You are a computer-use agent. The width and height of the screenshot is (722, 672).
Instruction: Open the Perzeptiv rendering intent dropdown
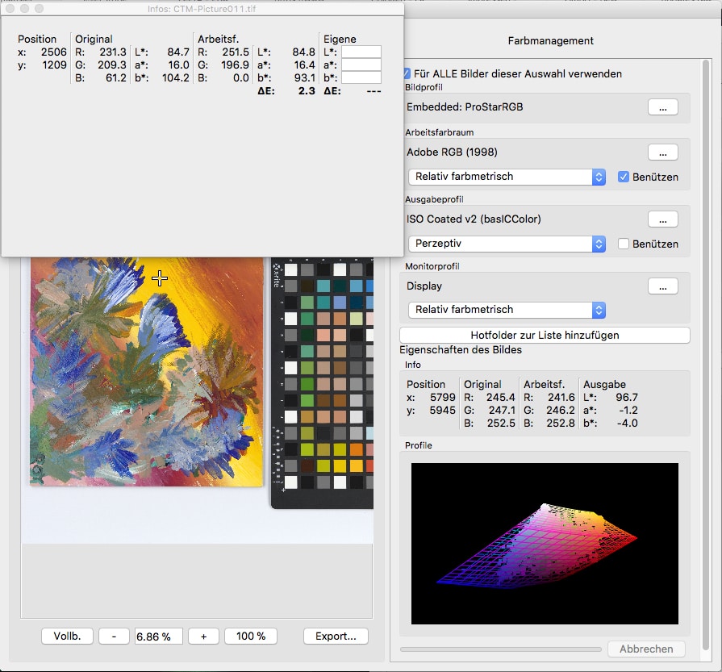click(x=507, y=244)
